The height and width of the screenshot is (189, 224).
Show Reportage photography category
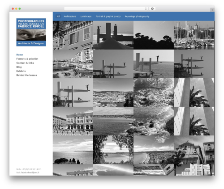pyautogui.click(x=137, y=17)
